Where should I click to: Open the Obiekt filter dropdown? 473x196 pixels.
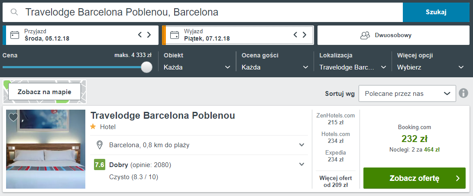[x=197, y=67]
